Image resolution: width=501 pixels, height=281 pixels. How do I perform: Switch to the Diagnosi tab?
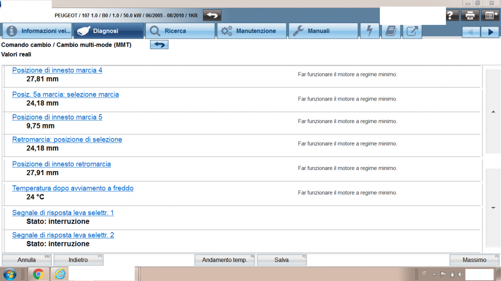coord(109,31)
